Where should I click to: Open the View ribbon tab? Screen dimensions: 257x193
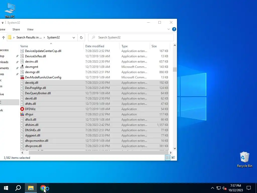pyautogui.click(x=30, y=29)
